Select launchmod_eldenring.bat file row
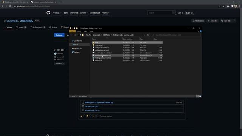The image size is (242, 136). [x=127, y=55]
